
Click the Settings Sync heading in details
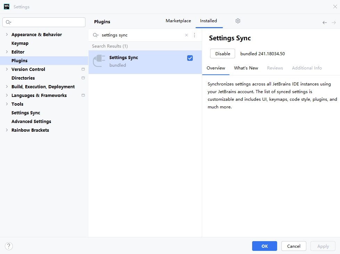click(x=230, y=38)
